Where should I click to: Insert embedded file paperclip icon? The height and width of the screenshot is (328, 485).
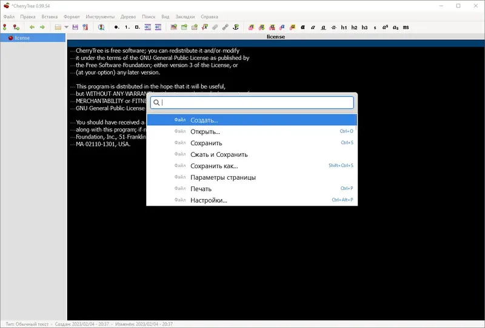pyautogui.click(x=215, y=27)
